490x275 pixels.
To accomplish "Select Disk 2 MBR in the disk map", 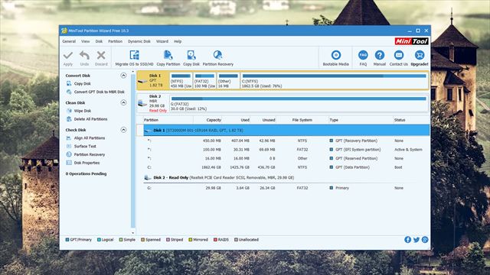I will tap(153, 104).
